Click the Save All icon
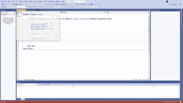The width and height of the screenshot is (183, 103). point(17,4)
